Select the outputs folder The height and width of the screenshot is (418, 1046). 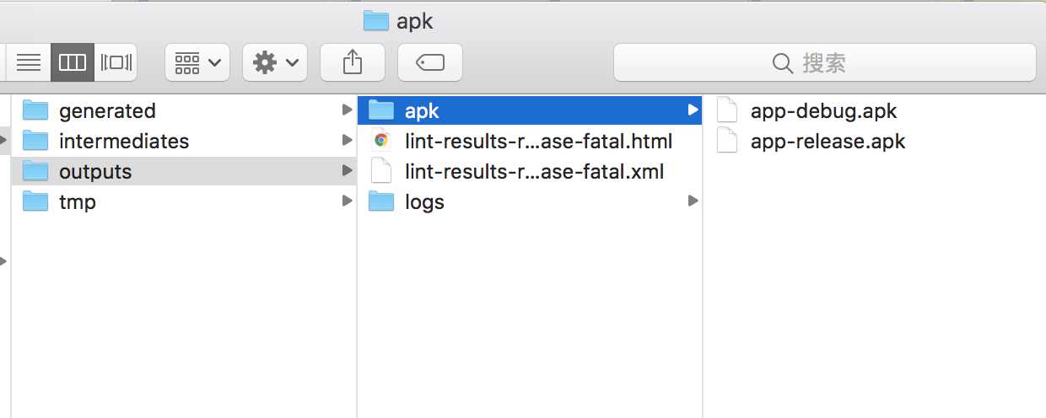point(95,171)
